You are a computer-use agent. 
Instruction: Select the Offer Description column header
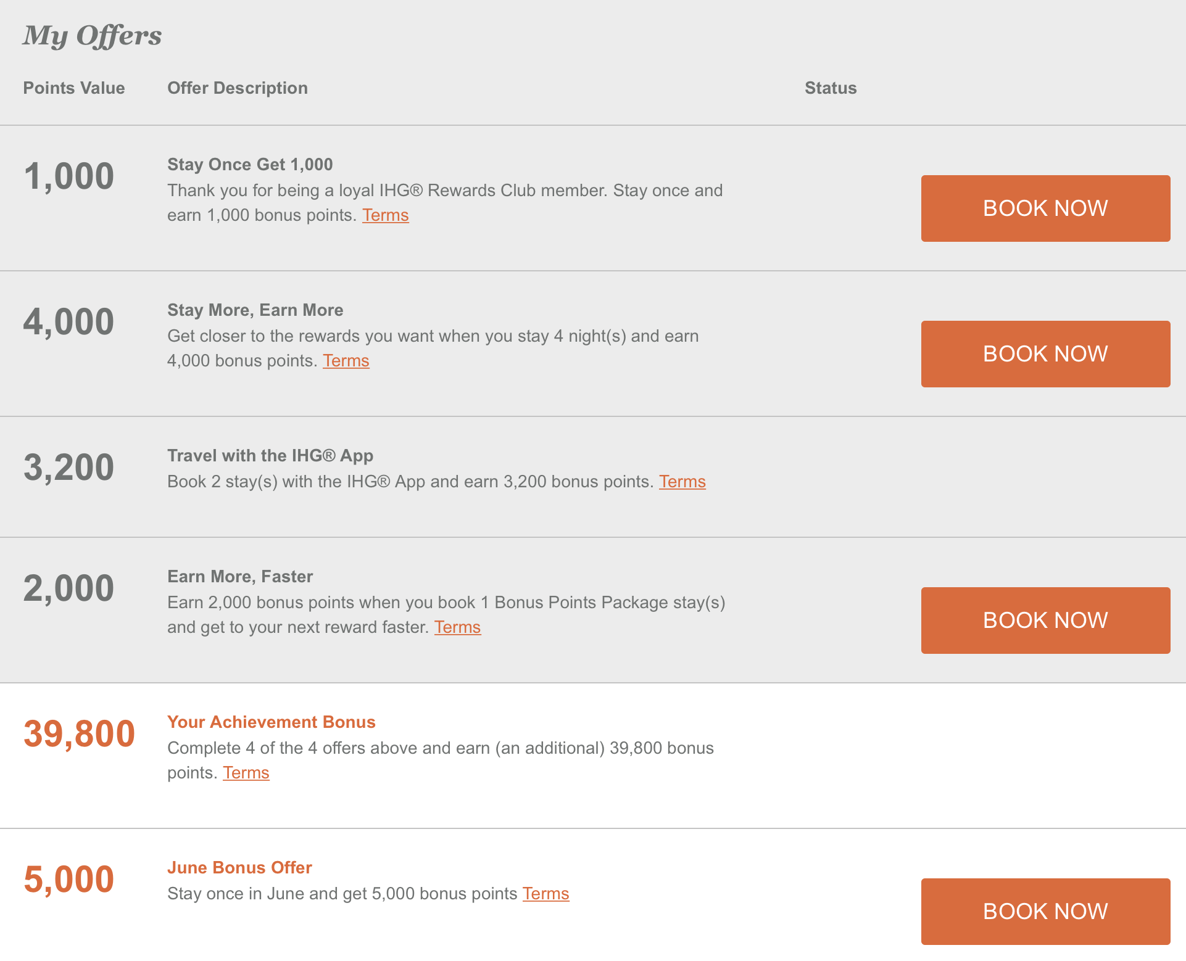click(x=238, y=88)
